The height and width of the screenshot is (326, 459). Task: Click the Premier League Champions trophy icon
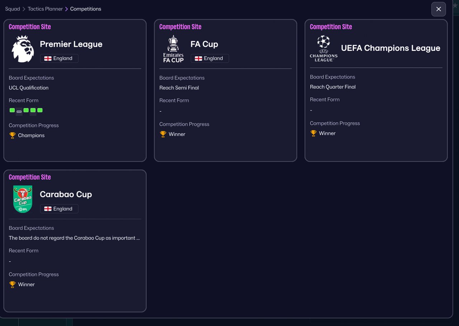click(13, 135)
